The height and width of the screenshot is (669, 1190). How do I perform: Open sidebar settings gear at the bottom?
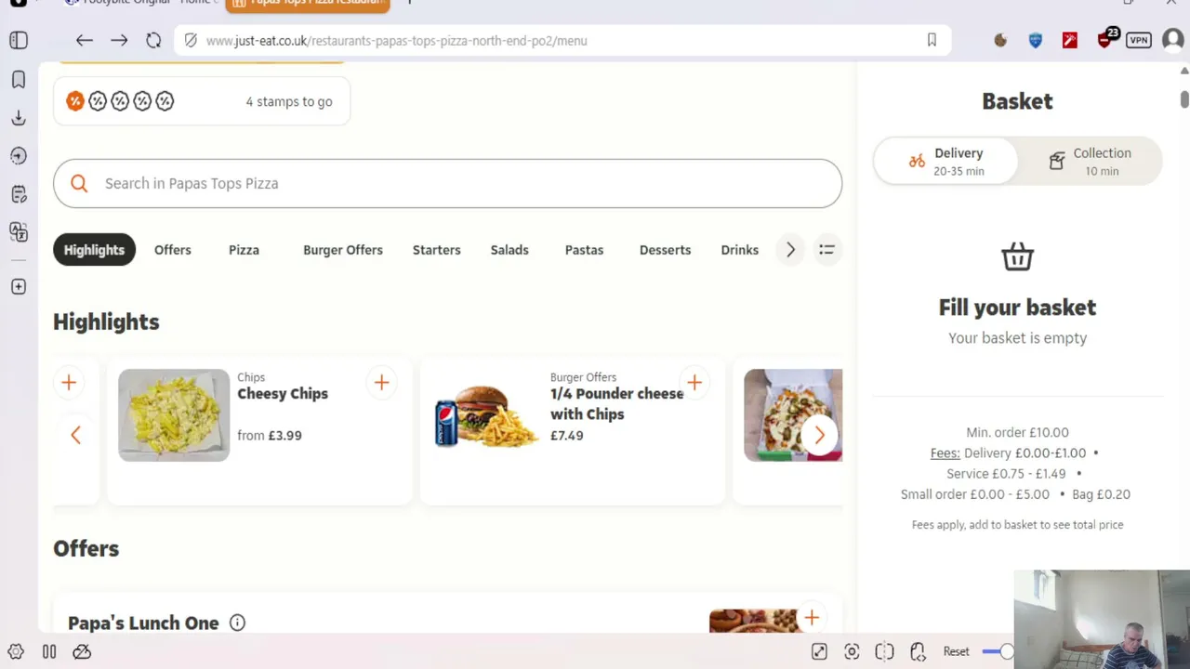[16, 651]
